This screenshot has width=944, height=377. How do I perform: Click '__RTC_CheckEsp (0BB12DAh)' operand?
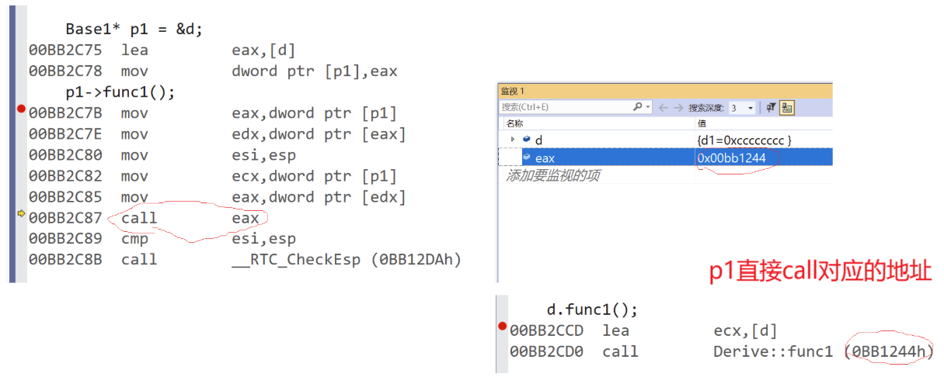click(347, 260)
